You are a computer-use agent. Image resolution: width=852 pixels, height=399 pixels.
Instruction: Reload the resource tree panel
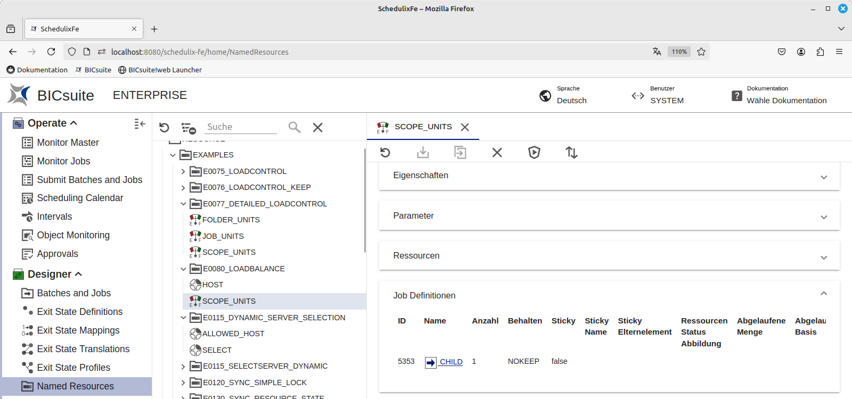[164, 128]
